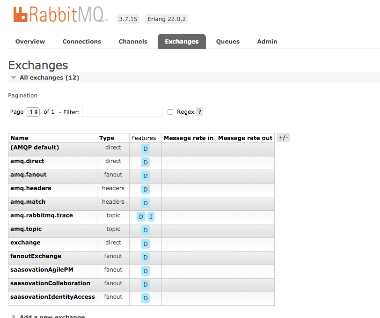
Task: Click the 3.7.15 version badge
Action: click(128, 19)
